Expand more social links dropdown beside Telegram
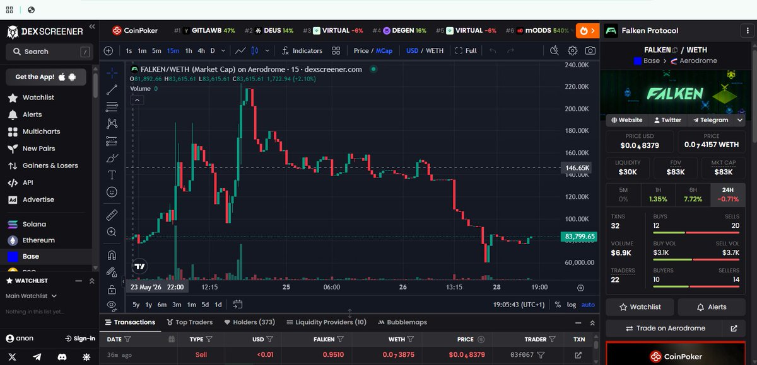The height and width of the screenshot is (365, 757). click(x=740, y=120)
